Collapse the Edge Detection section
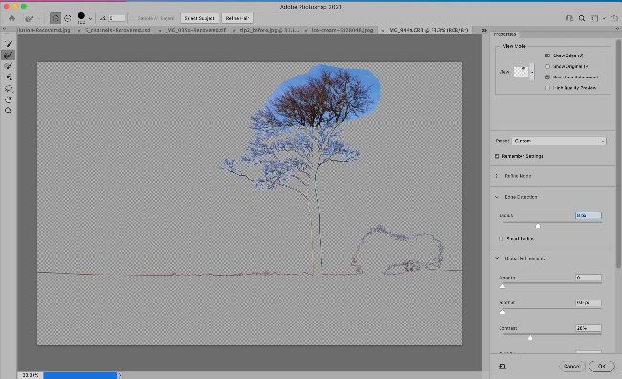The height and width of the screenshot is (379, 622). click(x=497, y=197)
